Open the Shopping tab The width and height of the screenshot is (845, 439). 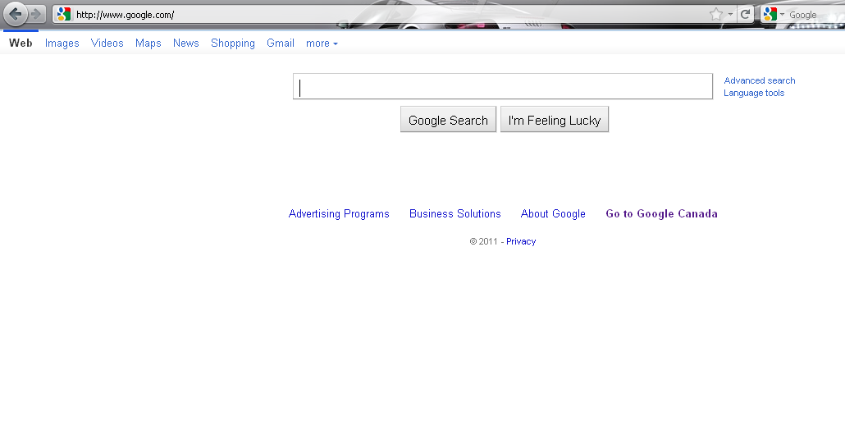233,43
